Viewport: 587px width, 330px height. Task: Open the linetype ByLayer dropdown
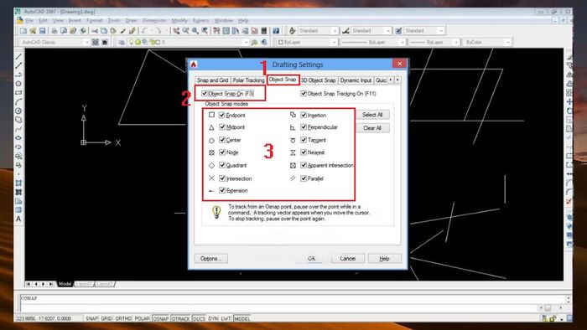pyautogui.click(x=373, y=42)
